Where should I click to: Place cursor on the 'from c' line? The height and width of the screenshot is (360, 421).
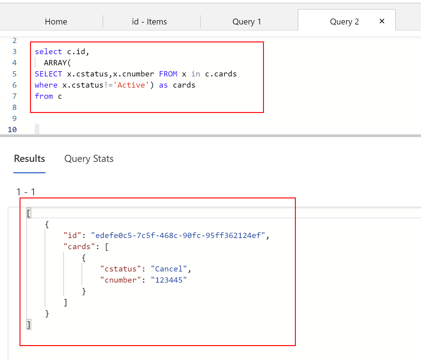[x=48, y=96]
